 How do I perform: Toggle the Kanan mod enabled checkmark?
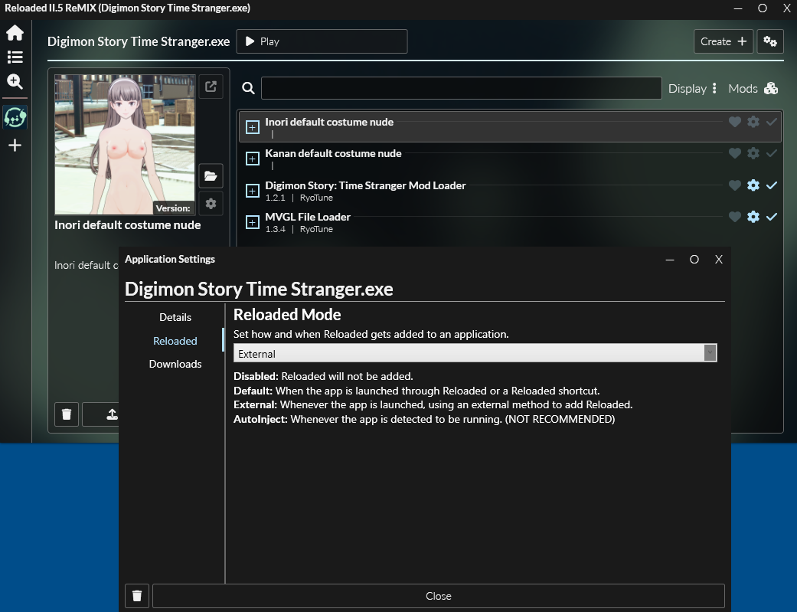pyautogui.click(x=772, y=153)
